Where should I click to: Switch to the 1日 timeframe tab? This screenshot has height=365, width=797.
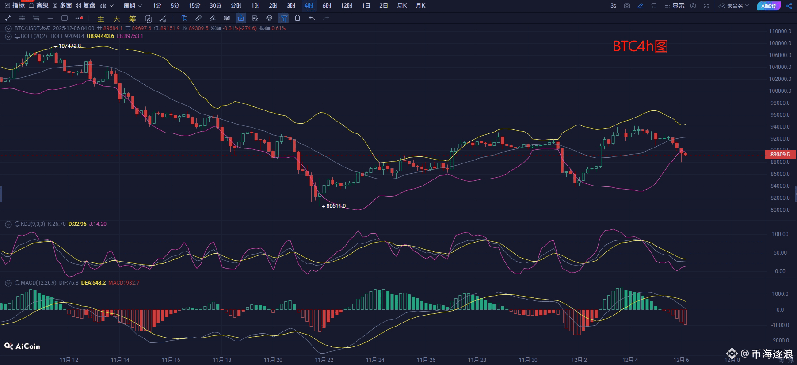click(366, 6)
